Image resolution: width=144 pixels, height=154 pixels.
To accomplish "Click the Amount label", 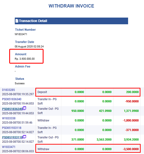I will point(21,54).
